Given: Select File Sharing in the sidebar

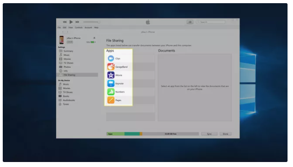Looking at the screenshot, I should (77, 75).
